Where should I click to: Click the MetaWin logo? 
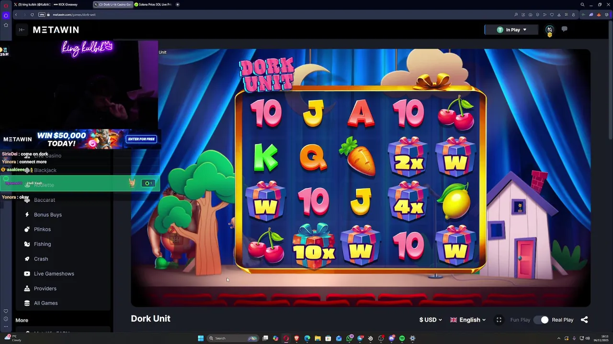point(56,30)
